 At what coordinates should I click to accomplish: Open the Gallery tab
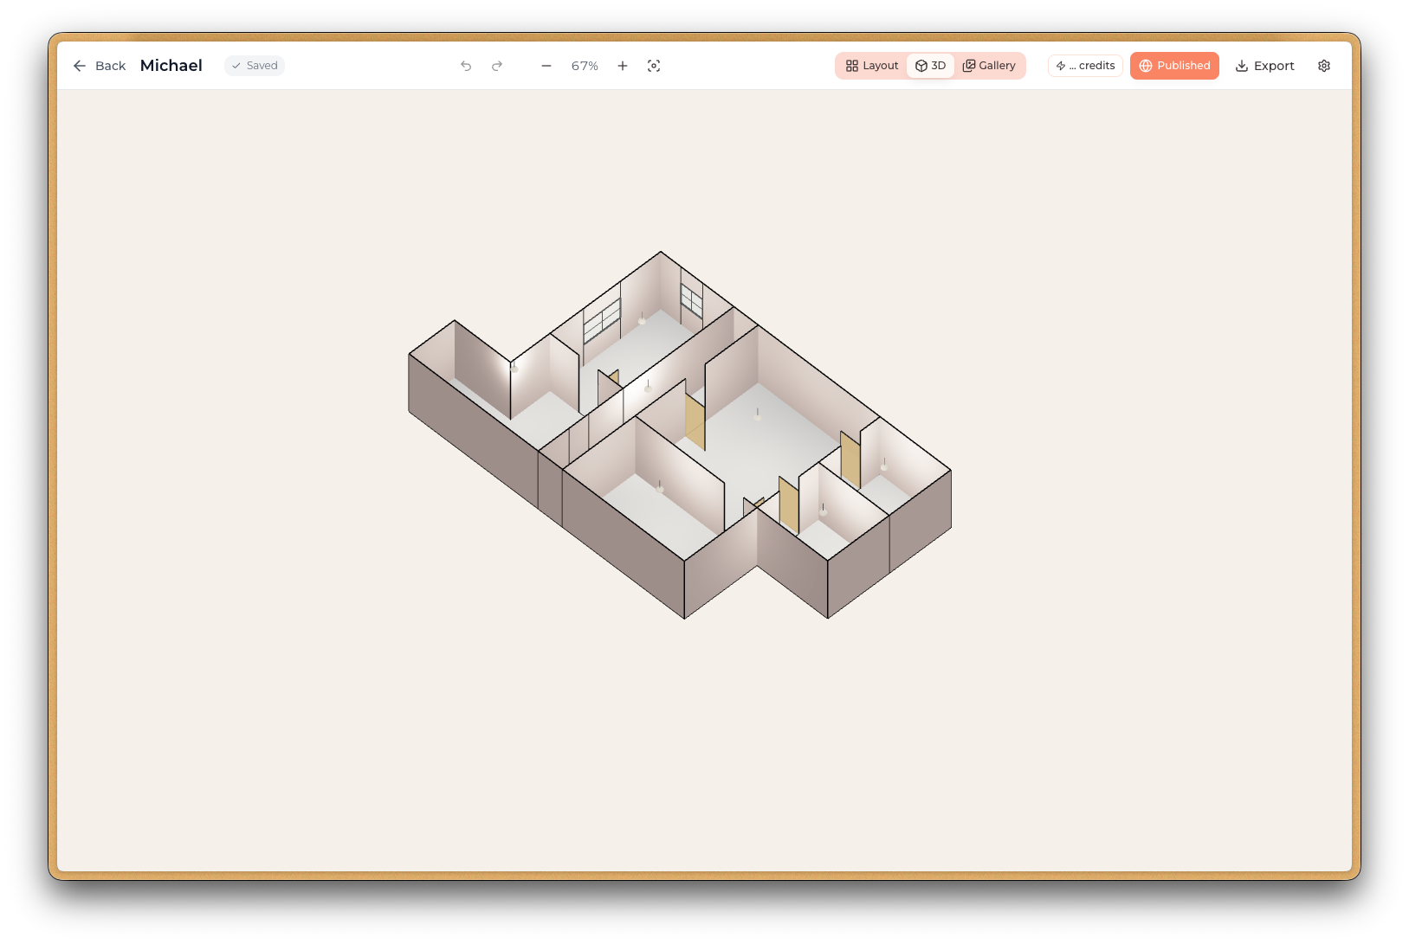(x=990, y=66)
